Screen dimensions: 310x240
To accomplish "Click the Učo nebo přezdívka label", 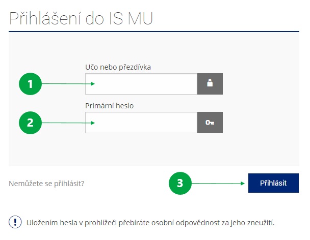I will click(118, 67).
